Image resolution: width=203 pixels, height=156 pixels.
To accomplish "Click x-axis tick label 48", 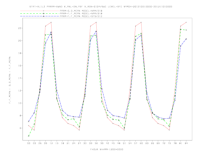I will point(119,143).
